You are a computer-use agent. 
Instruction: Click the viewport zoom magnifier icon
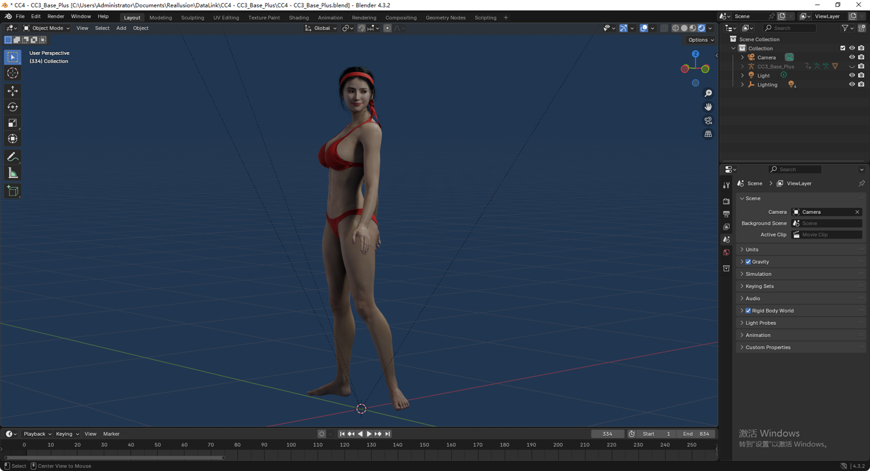708,93
